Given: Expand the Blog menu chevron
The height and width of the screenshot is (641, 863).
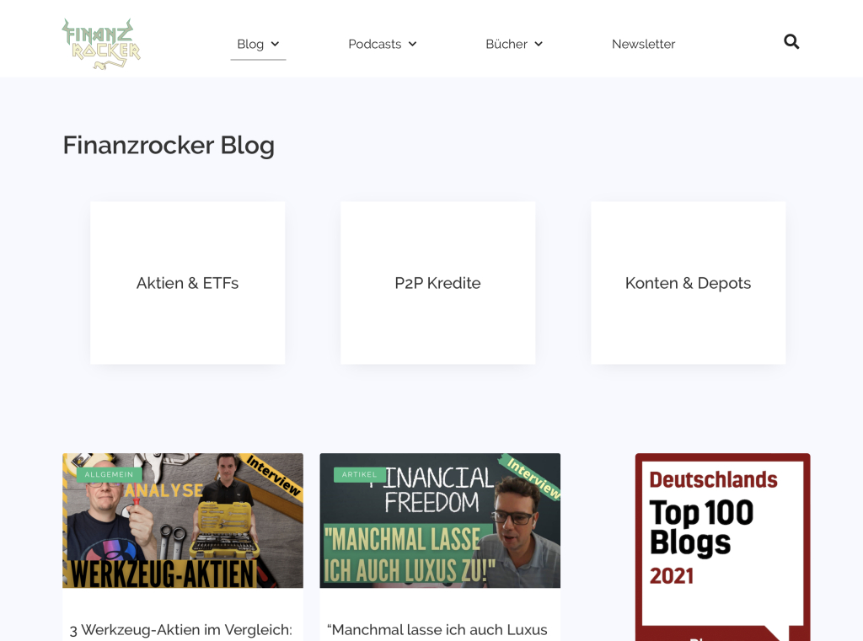Looking at the screenshot, I should click(276, 44).
